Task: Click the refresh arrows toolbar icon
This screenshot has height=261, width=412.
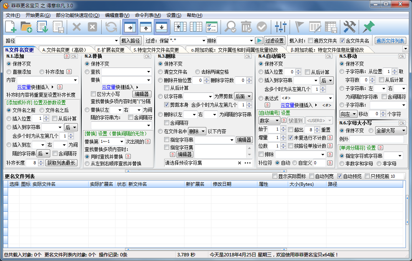Action: 111,27
